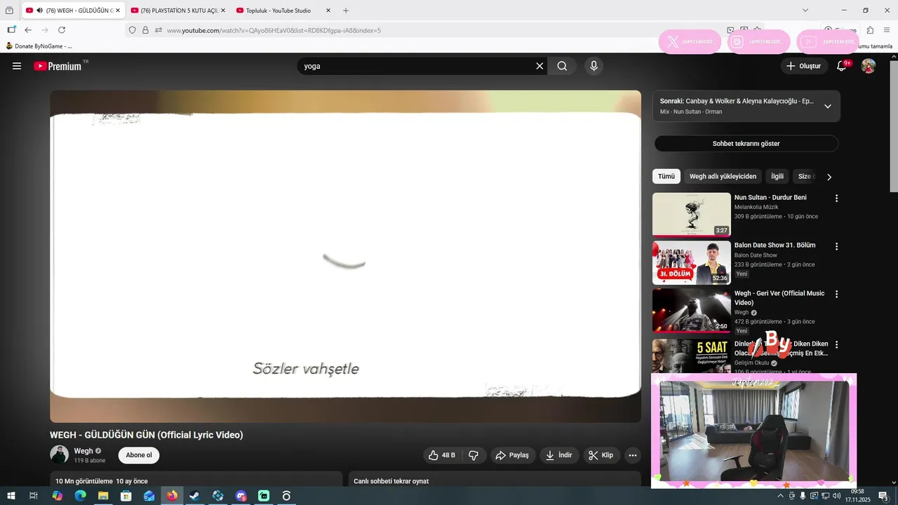The image size is (898, 505).
Task: Open a new Firefox tab
Action: click(x=346, y=11)
